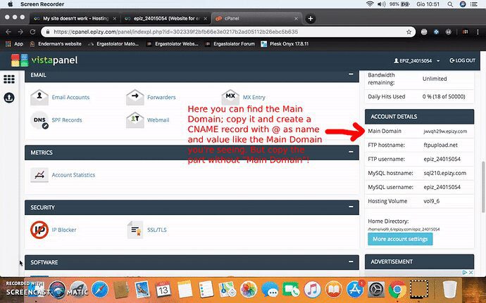486x303 pixels.
Task: Open System Preferences from the Dock
Action: click(x=376, y=290)
